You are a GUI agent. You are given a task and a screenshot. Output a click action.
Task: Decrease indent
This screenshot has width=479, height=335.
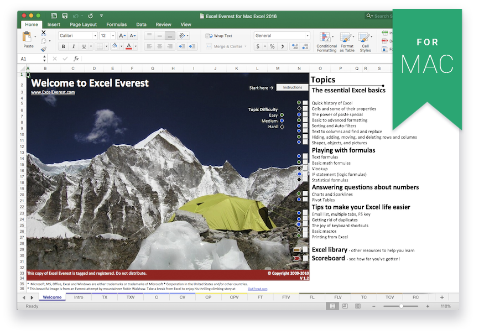pos(182,46)
